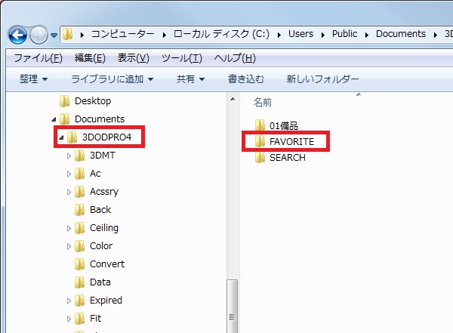Open the 整理 dropdown menu
This screenshot has height=333, width=453.
[33, 79]
